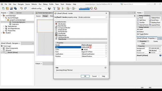This screenshot has height=91, width=162.
Task: Switch to the Source editor view
Action: (x=38, y=16)
